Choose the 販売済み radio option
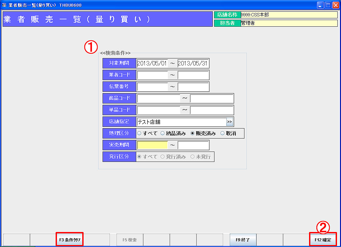The image size is (341, 247). (x=192, y=133)
